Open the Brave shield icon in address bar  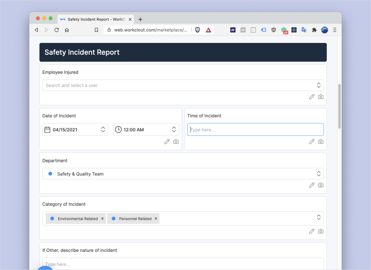coord(197,30)
